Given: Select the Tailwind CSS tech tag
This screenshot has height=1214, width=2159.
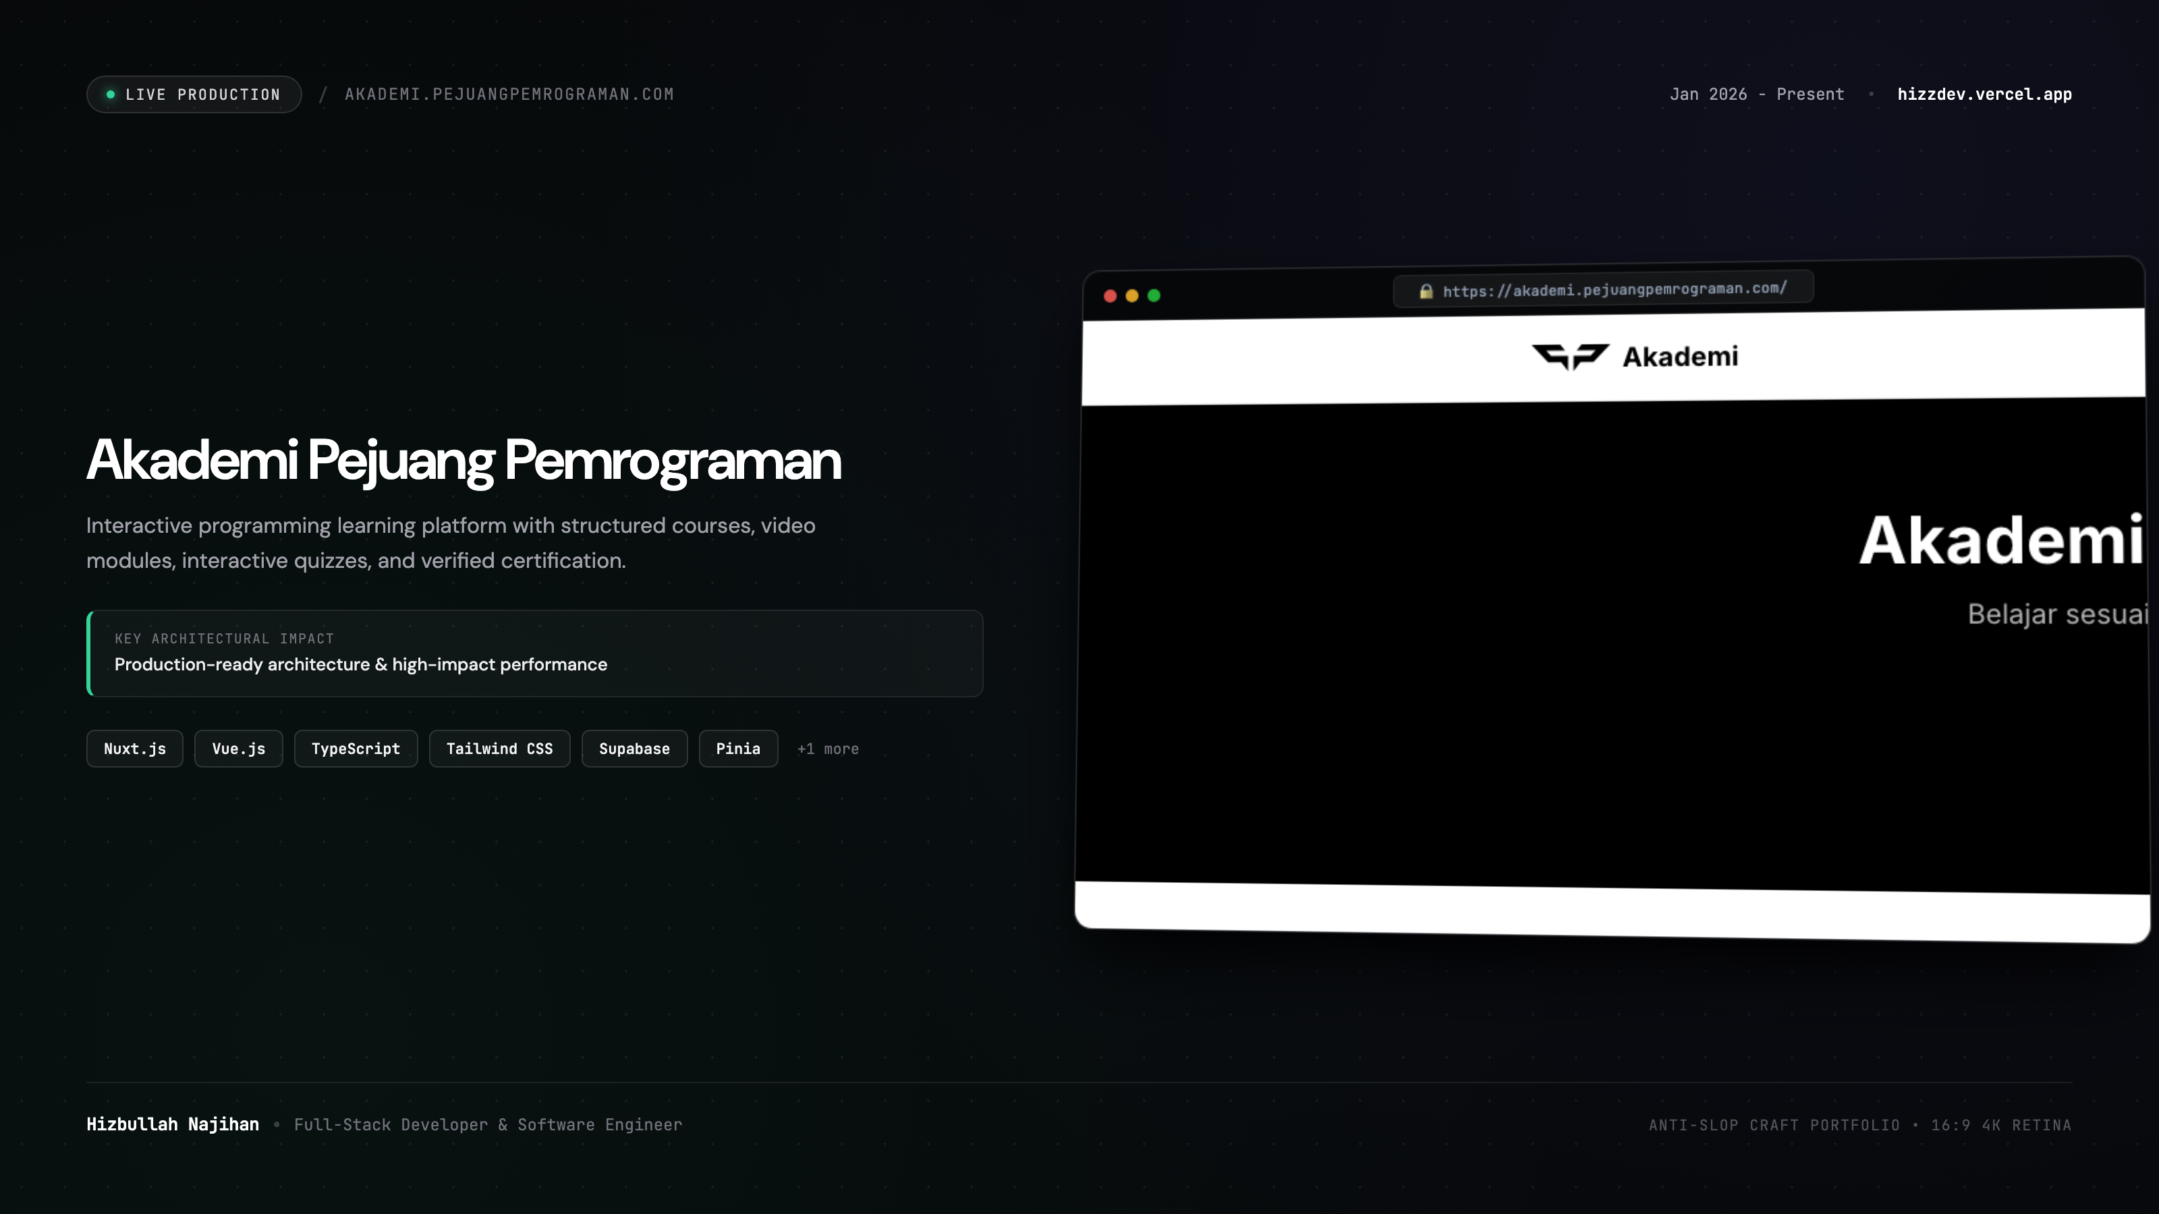Looking at the screenshot, I should tap(499, 749).
